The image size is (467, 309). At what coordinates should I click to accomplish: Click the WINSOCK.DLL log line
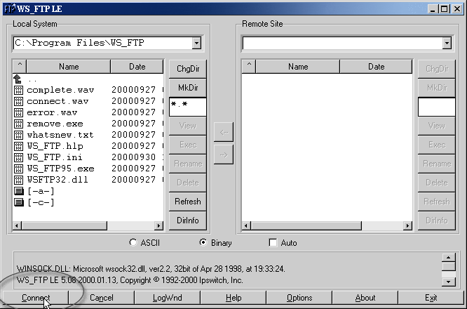(151, 269)
